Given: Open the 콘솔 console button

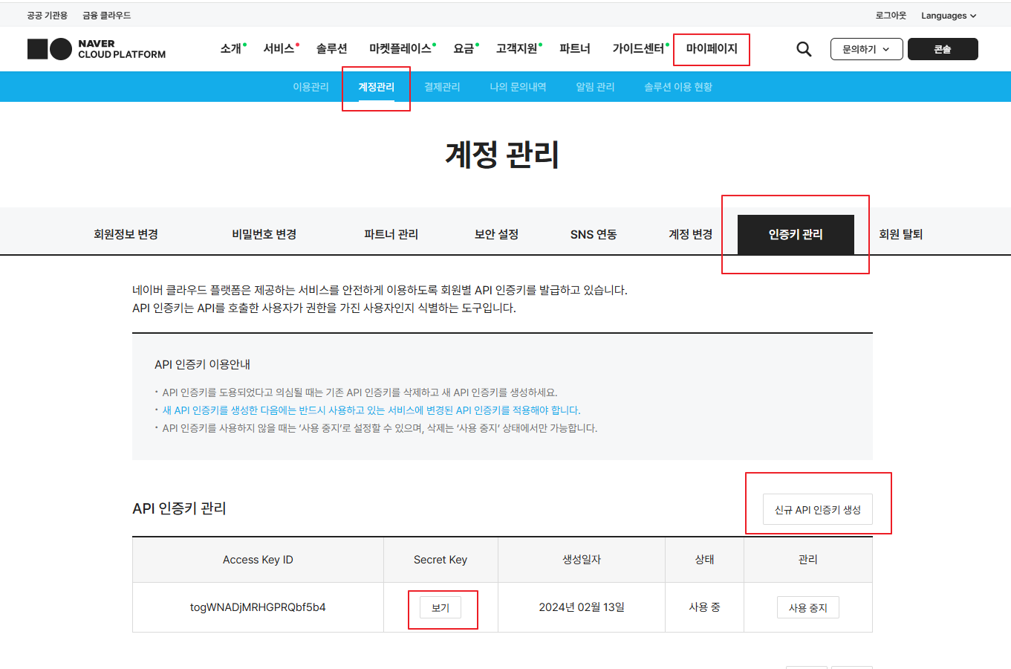Looking at the screenshot, I should tap(943, 49).
